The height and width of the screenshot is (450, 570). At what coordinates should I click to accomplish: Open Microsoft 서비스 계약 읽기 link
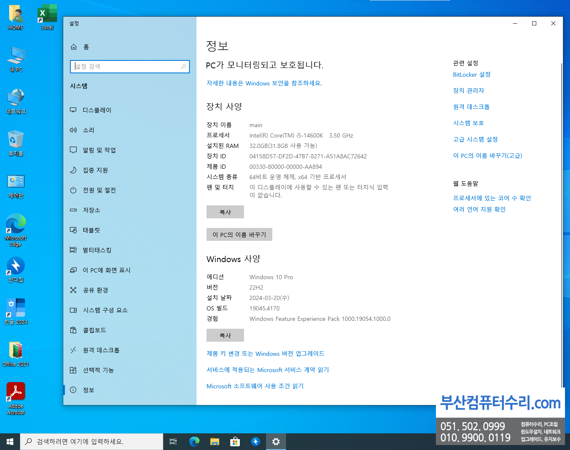coord(268,370)
